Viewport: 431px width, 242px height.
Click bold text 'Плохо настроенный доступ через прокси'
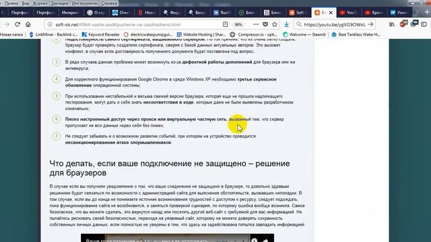[x=145, y=120]
